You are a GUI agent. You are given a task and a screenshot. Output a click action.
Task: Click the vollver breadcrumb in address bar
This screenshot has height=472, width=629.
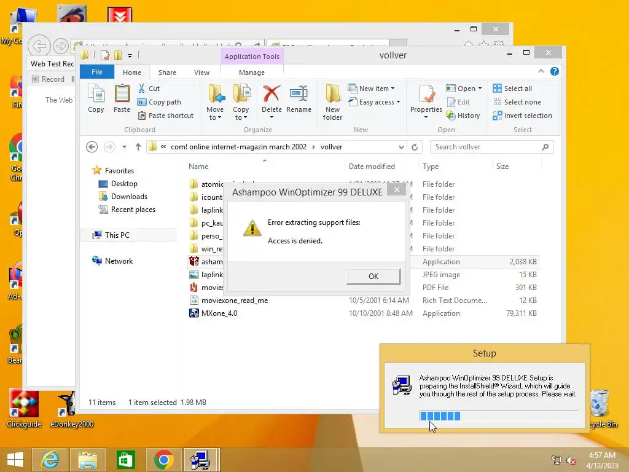(331, 147)
